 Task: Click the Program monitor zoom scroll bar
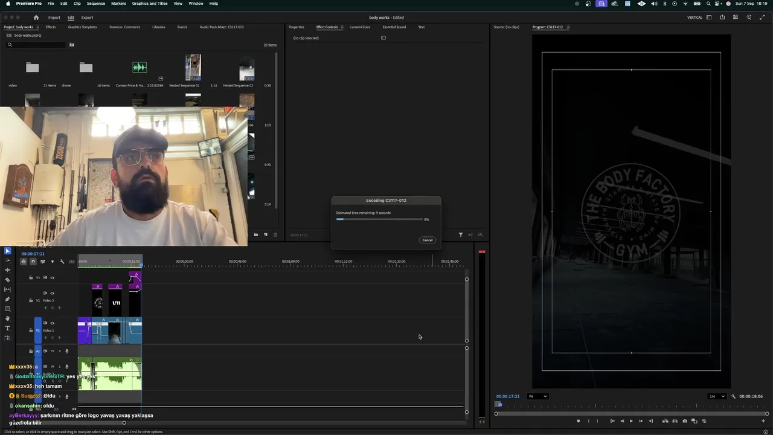coord(631,413)
